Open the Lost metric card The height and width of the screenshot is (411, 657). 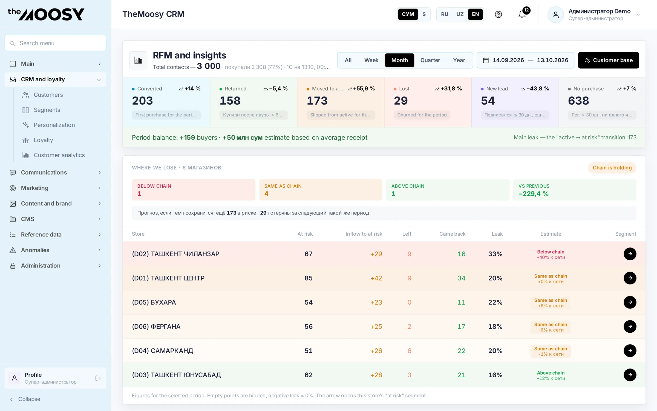click(428, 102)
